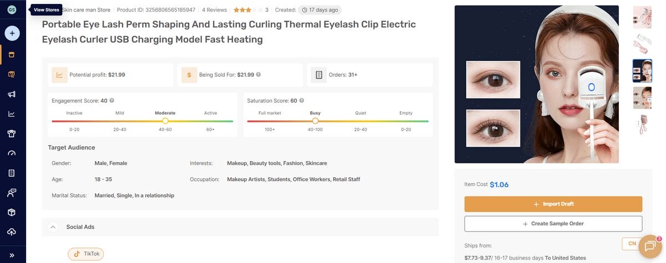
Task: Click help icon next to Engagement Score
Action: click(x=112, y=101)
